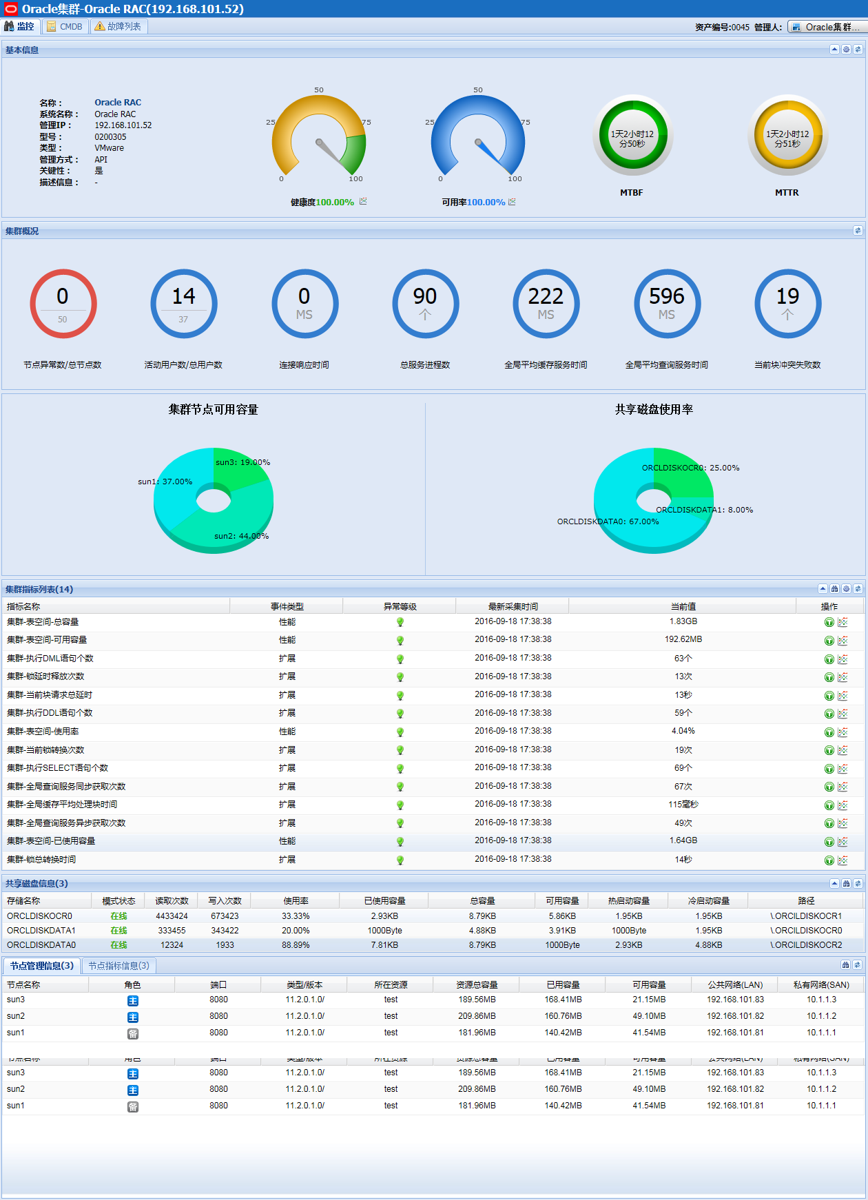Screen dimensions: 868x1200
Task: Open trend chart for 集群-当前锁转换次数
Action: point(843,750)
